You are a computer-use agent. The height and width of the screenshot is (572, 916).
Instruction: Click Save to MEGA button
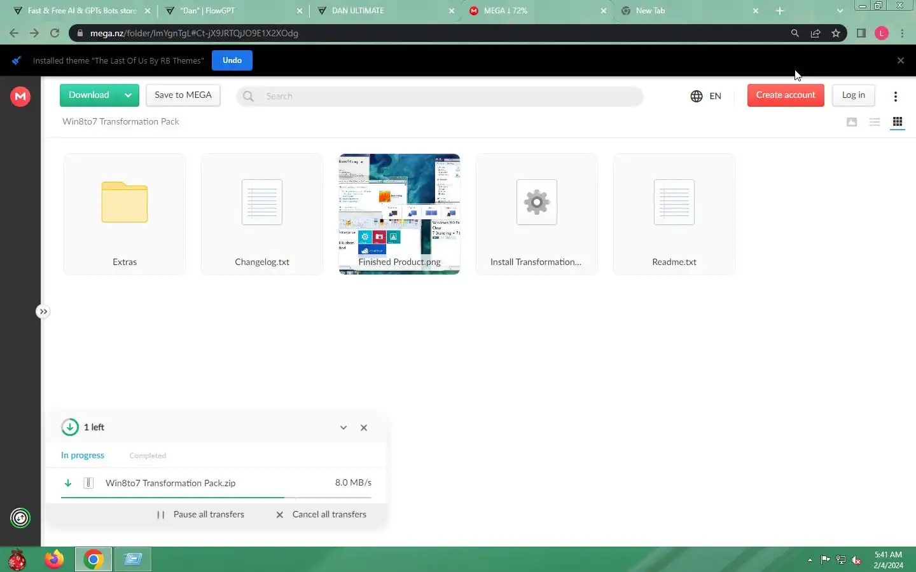coord(183,95)
